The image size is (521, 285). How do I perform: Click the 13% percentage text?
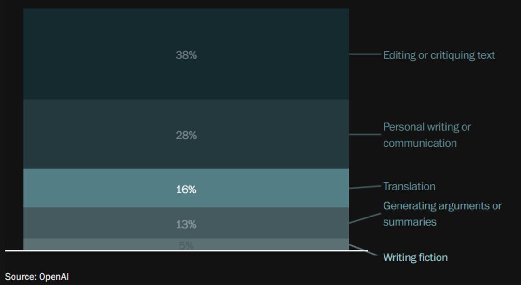pyautogui.click(x=186, y=225)
